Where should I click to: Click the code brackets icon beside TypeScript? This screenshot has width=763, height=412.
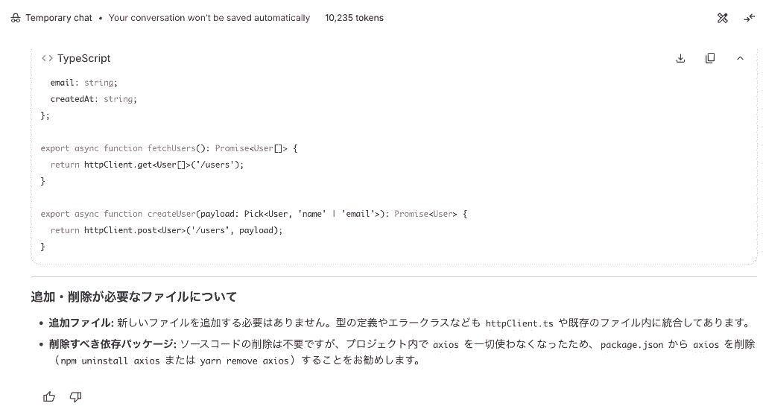47,58
